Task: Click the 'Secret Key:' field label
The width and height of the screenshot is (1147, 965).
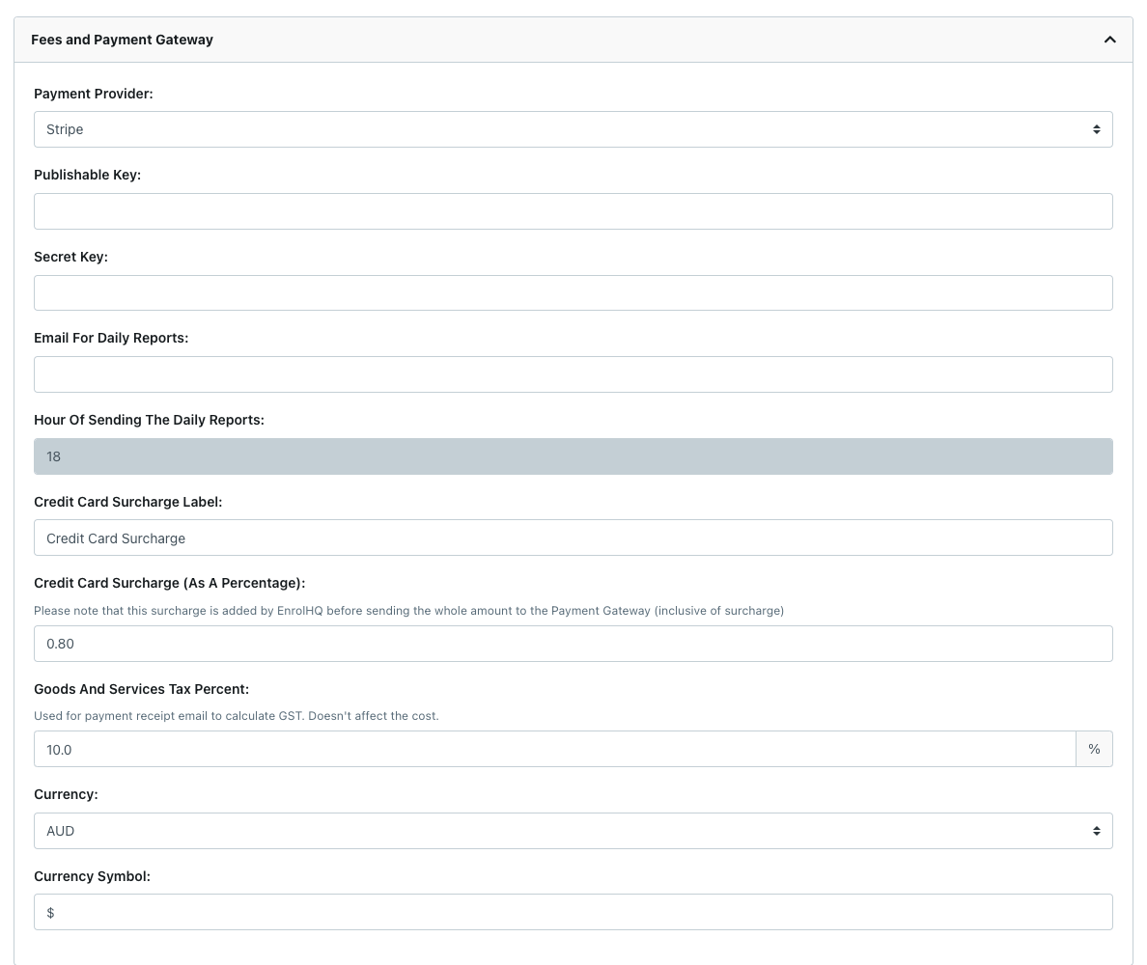Action: tap(70, 257)
